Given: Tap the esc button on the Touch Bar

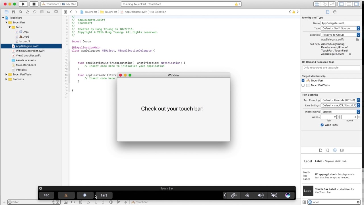Looking at the screenshot, I should point(46,195).
